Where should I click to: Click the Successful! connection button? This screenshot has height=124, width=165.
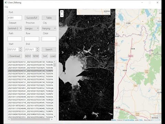click(x=32, y=18)
